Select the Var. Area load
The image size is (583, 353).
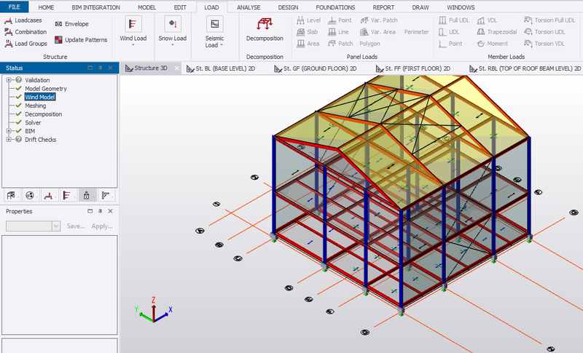(x=377, y=32)
